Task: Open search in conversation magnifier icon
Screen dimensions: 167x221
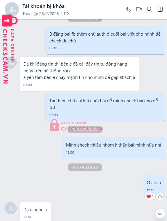Action: tap(150, 9)
